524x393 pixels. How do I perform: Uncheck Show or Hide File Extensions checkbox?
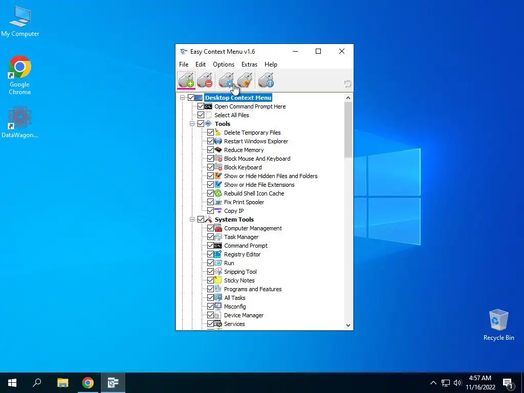210,184
